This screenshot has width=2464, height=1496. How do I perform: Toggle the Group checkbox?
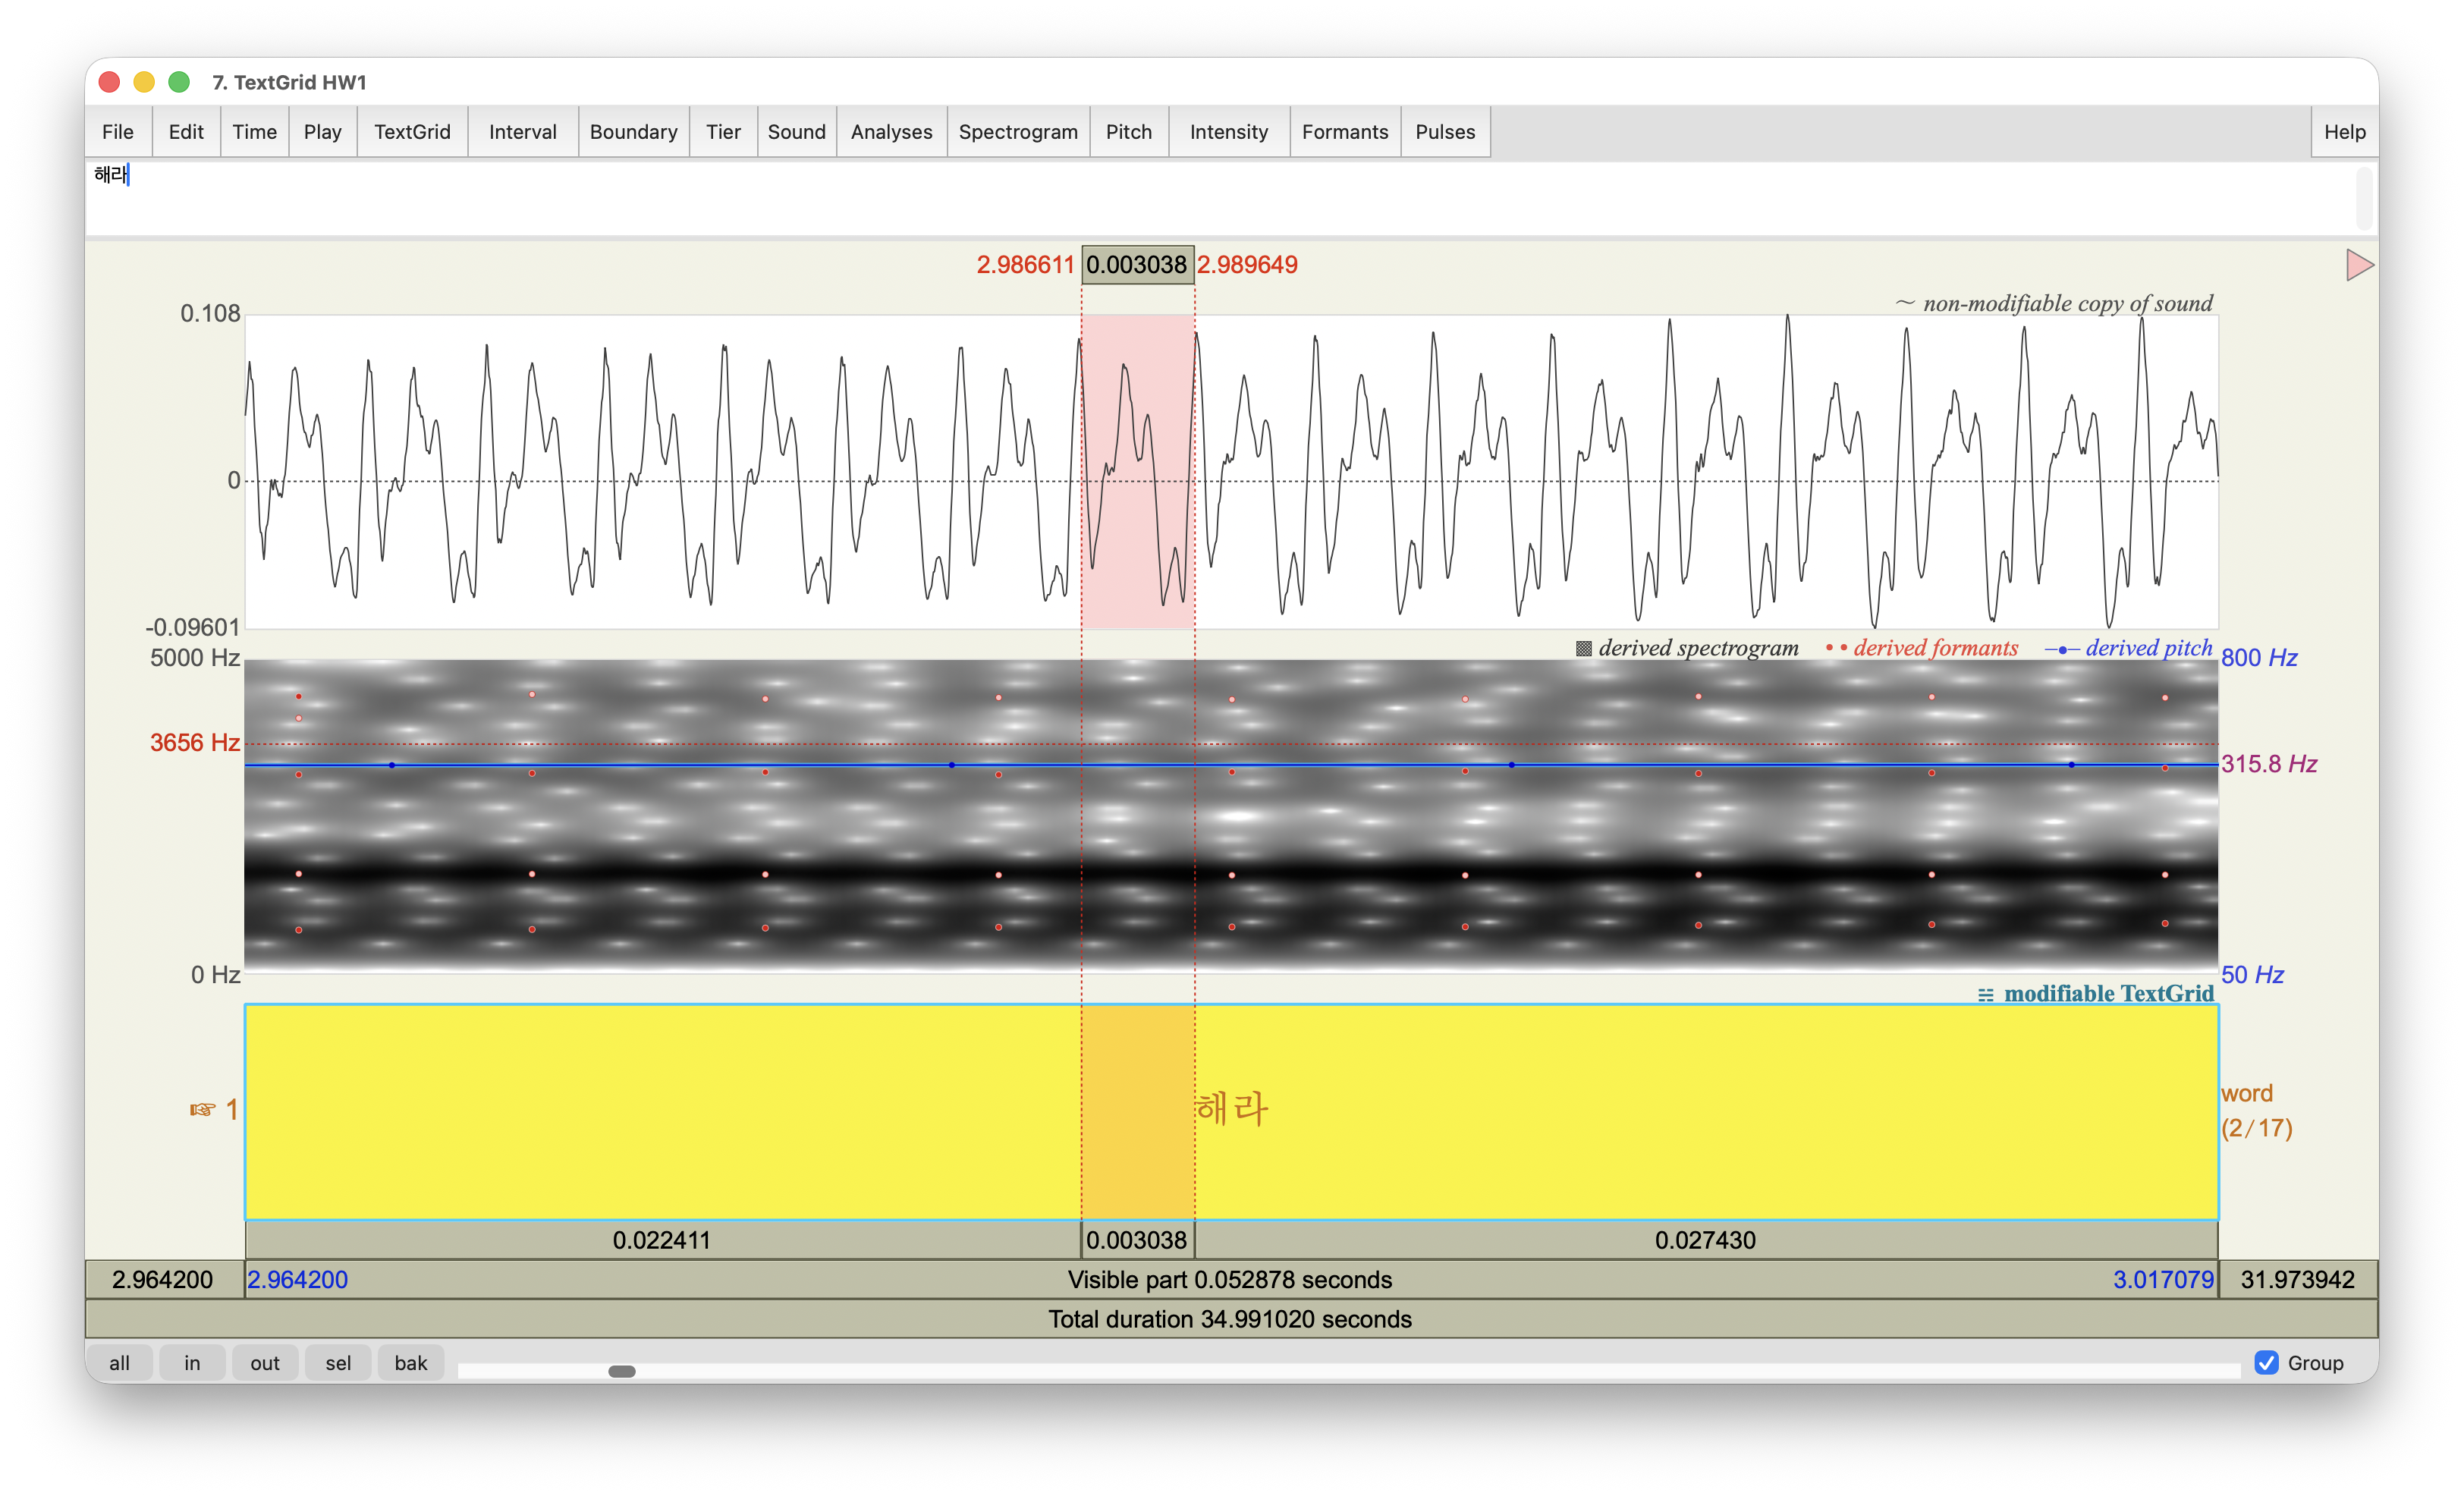[2266, 1362]
